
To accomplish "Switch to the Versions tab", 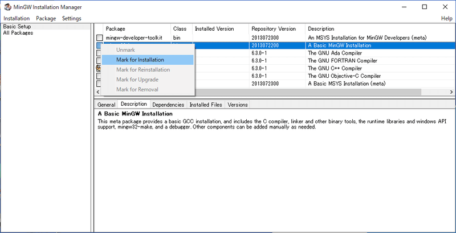I will pos(238,105).
